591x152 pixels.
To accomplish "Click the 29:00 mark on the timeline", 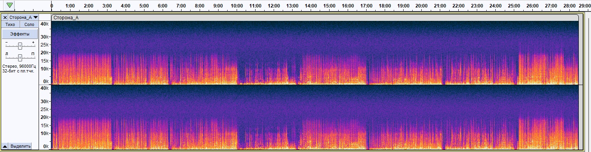I will (x=585, y=6).
